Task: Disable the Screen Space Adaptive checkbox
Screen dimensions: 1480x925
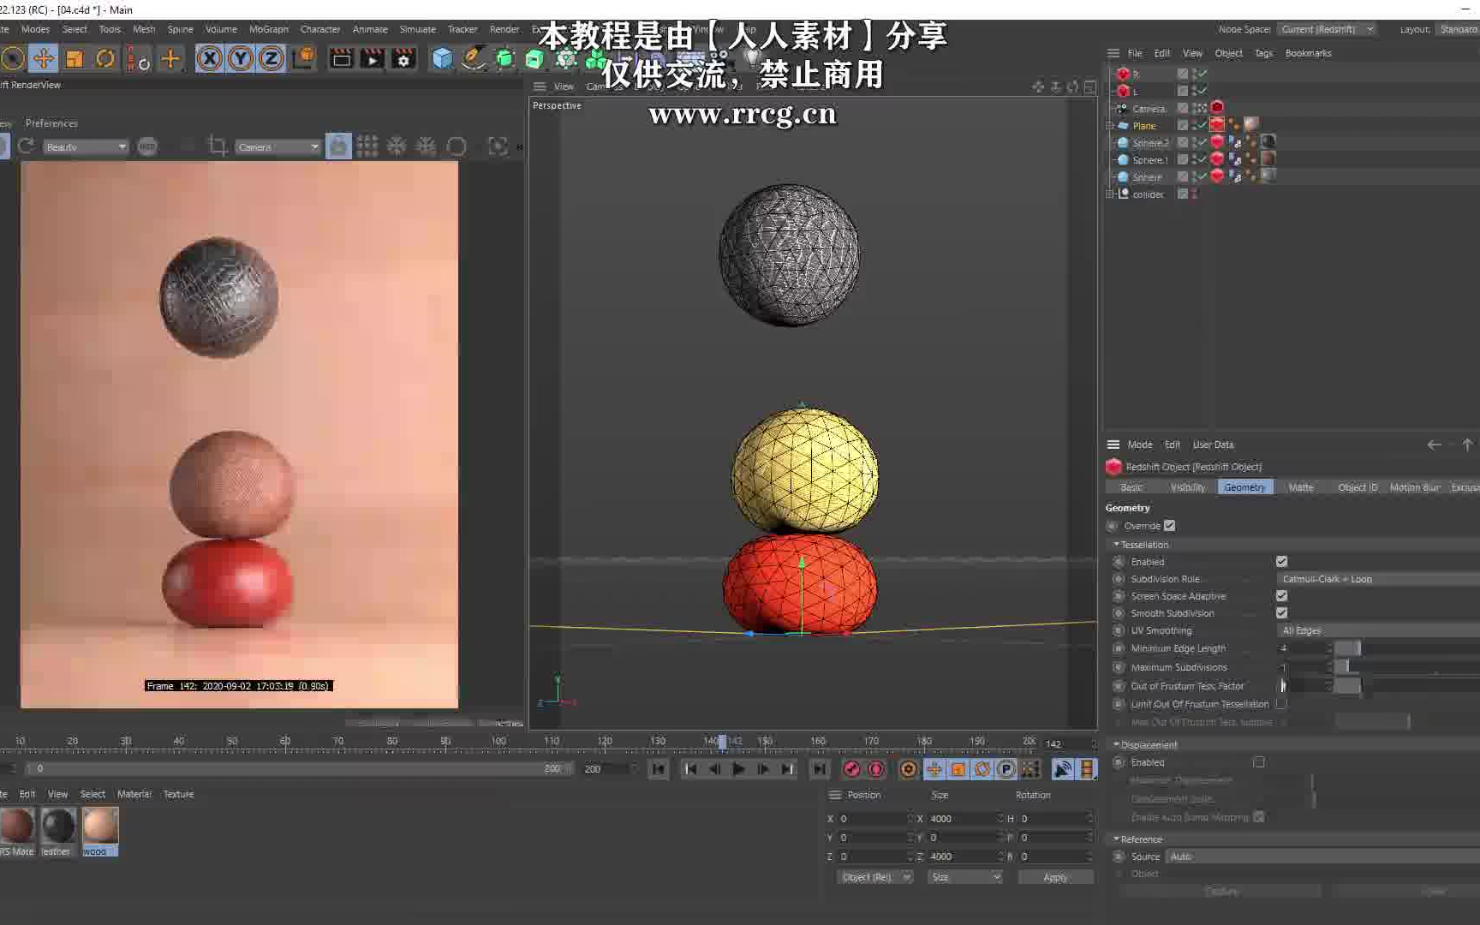Action: coord(1282,595)
